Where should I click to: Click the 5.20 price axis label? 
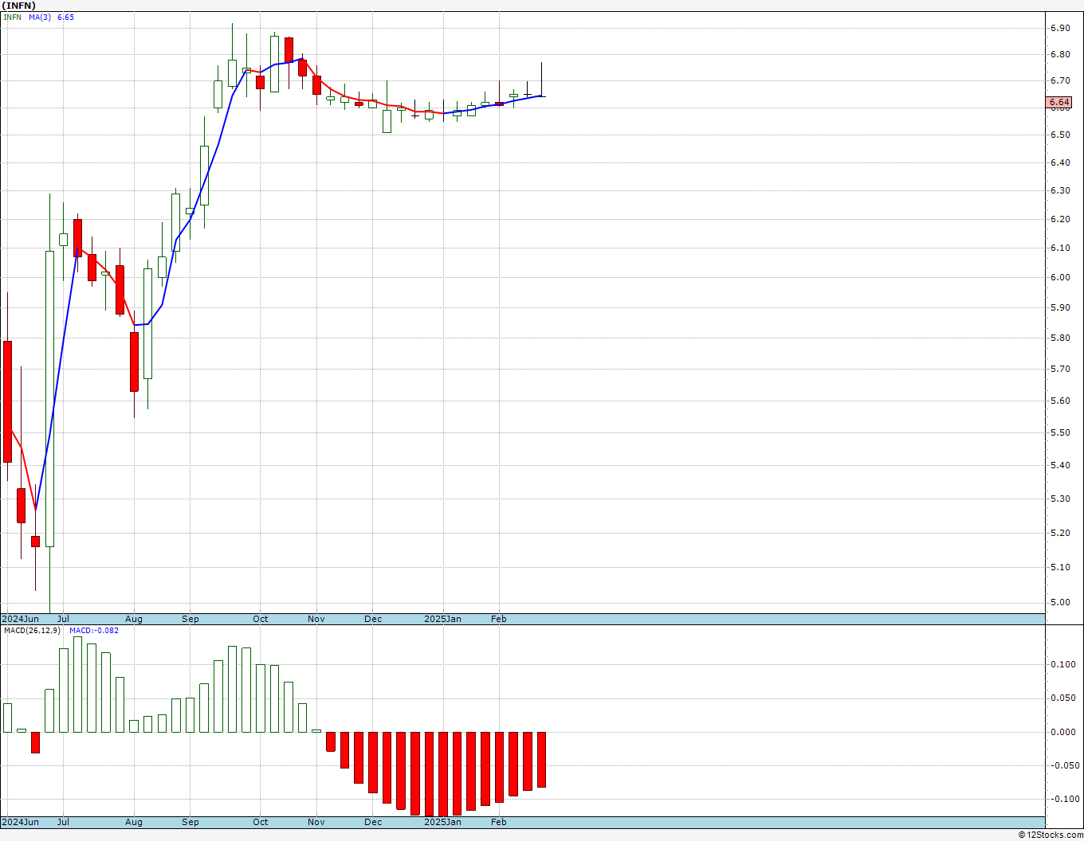[1060, 533]
